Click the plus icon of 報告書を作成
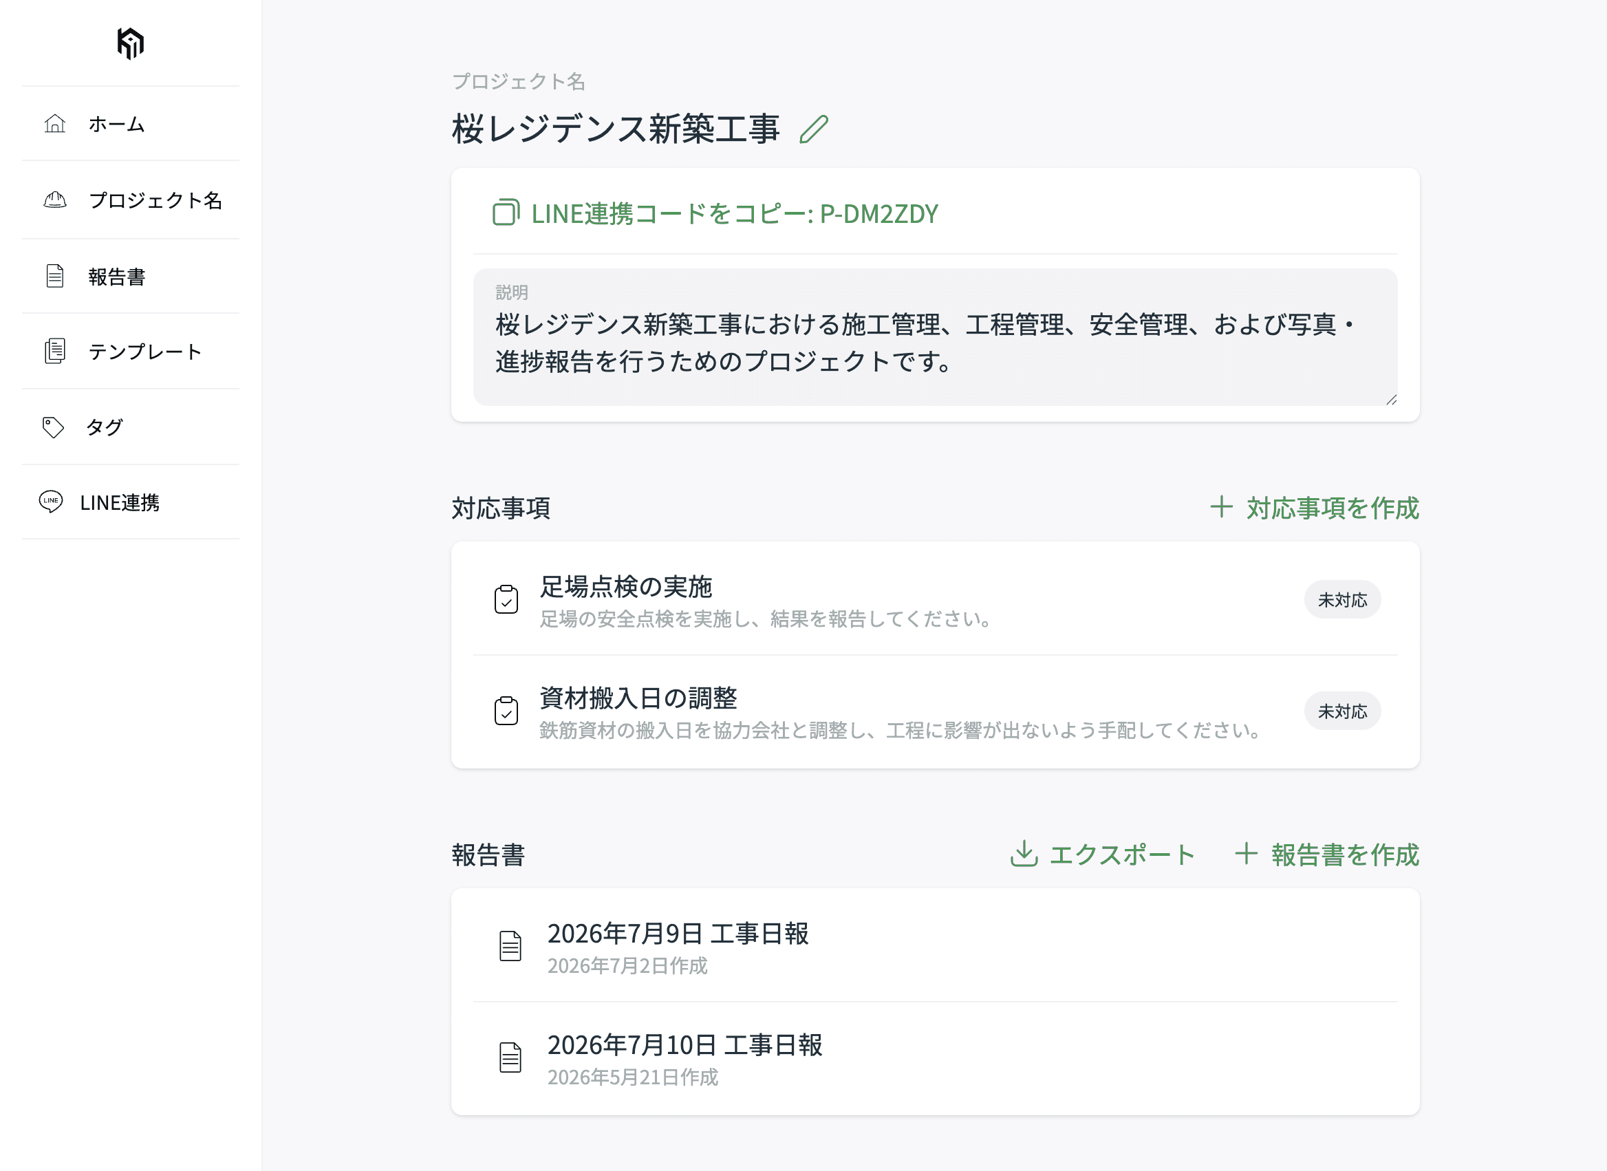 pyautogui.click(x=1247, y=853)
